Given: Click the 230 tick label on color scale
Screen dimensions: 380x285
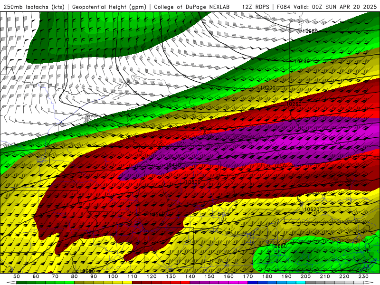Looking at the screenshot, I should click(x=363, y=276).
